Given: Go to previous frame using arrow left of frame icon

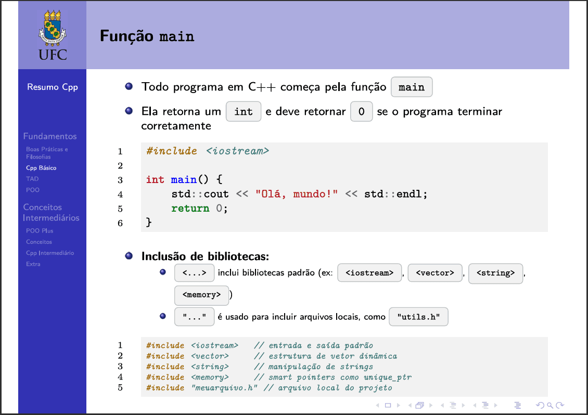Looking at the screenshot, I should coord(410,405).
